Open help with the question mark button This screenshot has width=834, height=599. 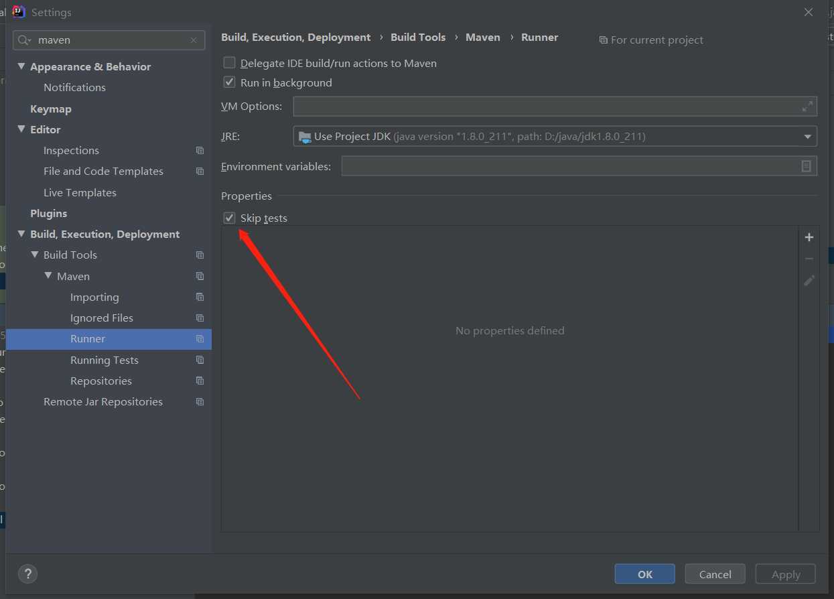(x=27, y=574)
